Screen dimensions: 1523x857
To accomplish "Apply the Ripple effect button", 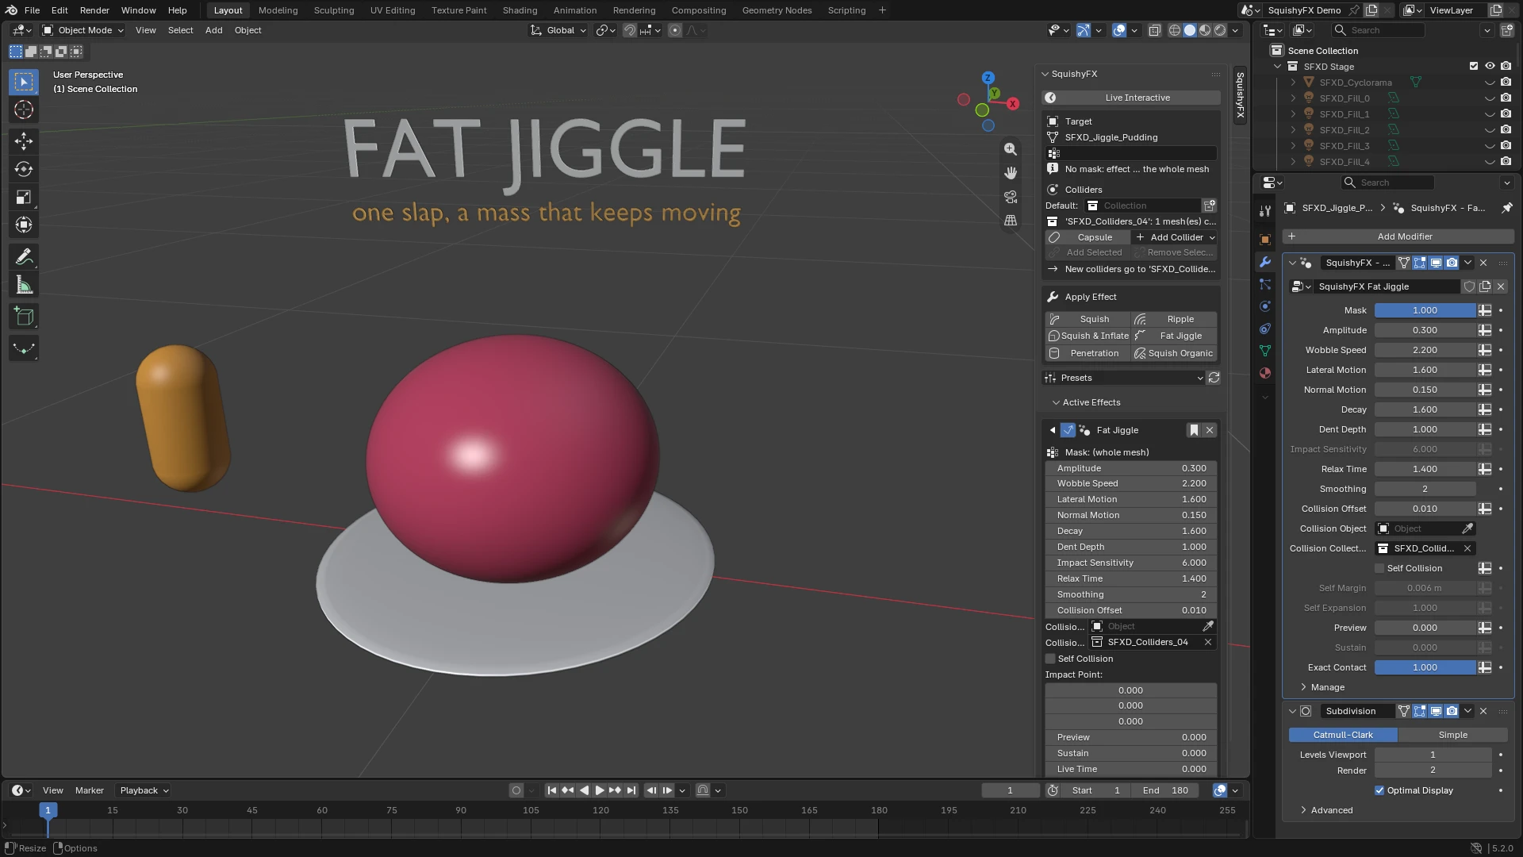I will click(x=1175, y=319).
